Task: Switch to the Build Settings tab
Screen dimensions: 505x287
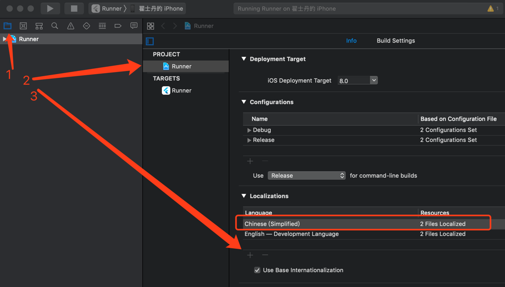Action: pyautogui.click(x=395, y=40)
